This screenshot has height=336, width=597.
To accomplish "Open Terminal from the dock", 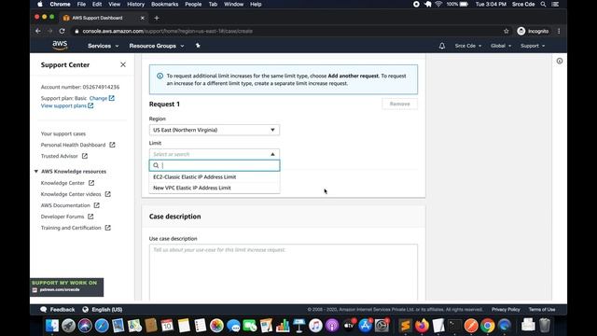I will 454,326.
